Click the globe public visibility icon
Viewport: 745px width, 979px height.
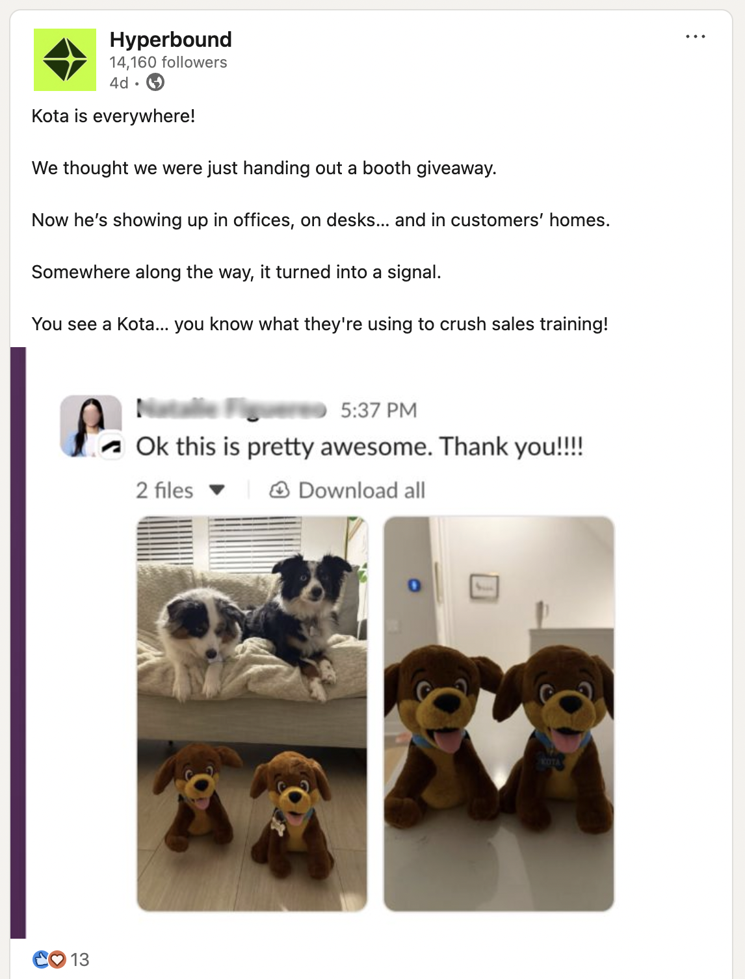[155, 83]
